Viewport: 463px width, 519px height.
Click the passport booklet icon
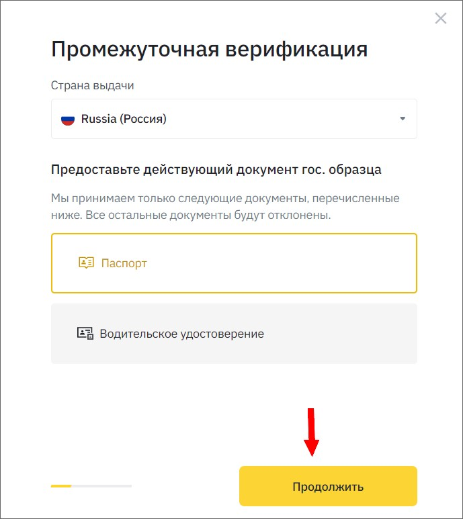pos(86,263)
